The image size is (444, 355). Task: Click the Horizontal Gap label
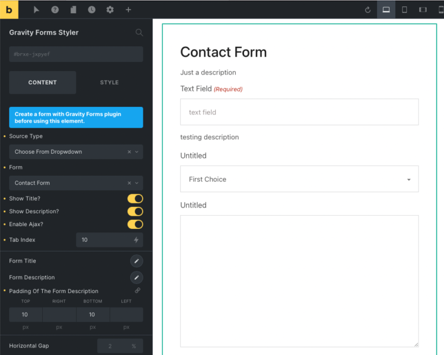pyautogui.click(x=29, y=346)
